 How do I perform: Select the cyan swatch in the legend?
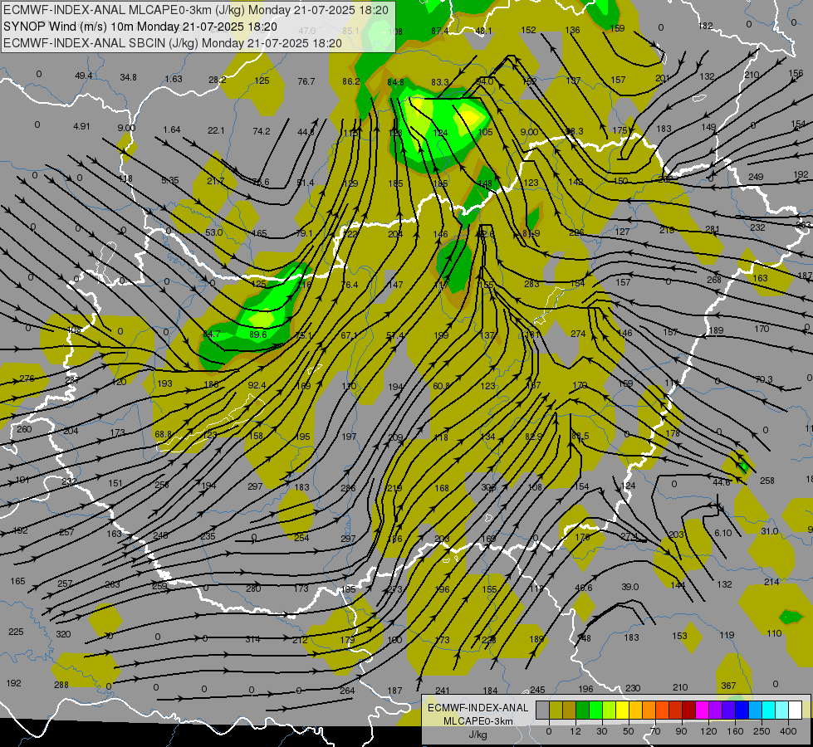click(x=768, y=710)
